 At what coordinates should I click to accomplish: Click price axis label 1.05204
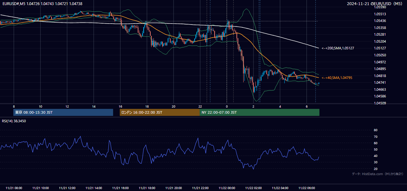tap(380, 41)
